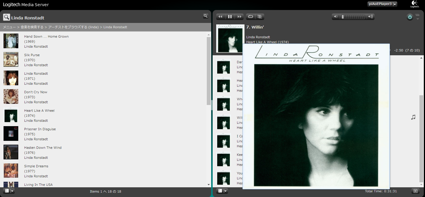Open now playing artist Linda Ronstadt link

coord(258,37)
